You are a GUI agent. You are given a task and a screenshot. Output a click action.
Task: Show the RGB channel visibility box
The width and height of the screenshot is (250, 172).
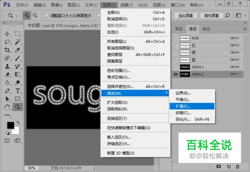176,38
